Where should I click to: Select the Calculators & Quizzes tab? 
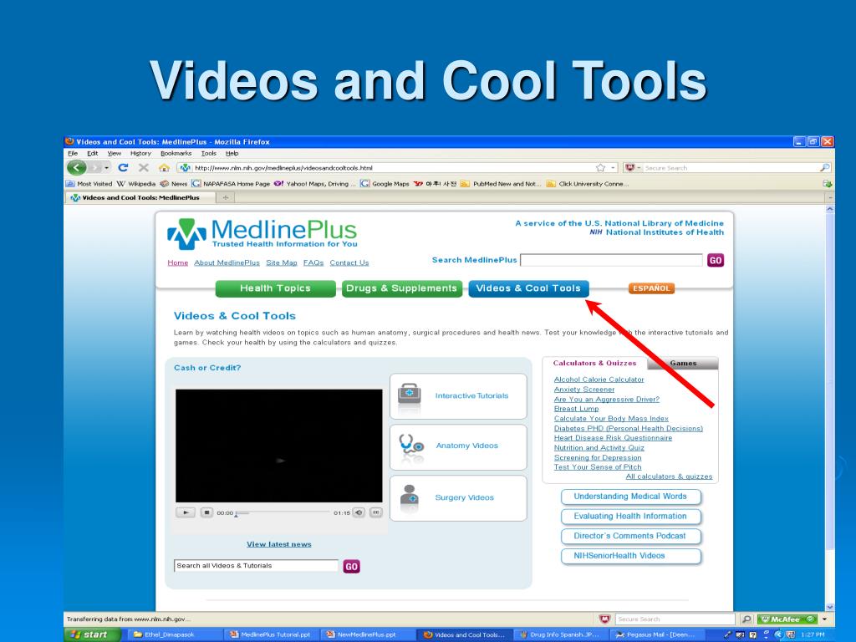pos(594,363)
